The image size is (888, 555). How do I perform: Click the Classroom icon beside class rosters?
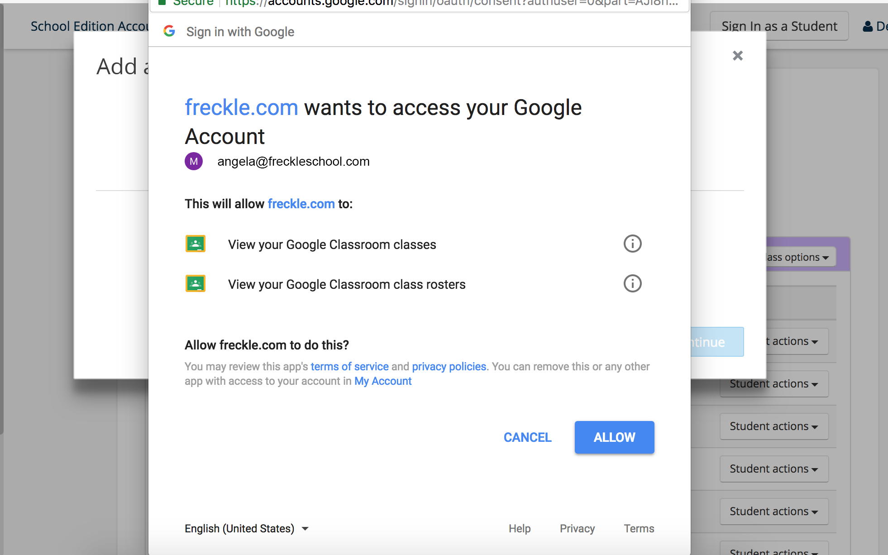[x=196, y=284]
